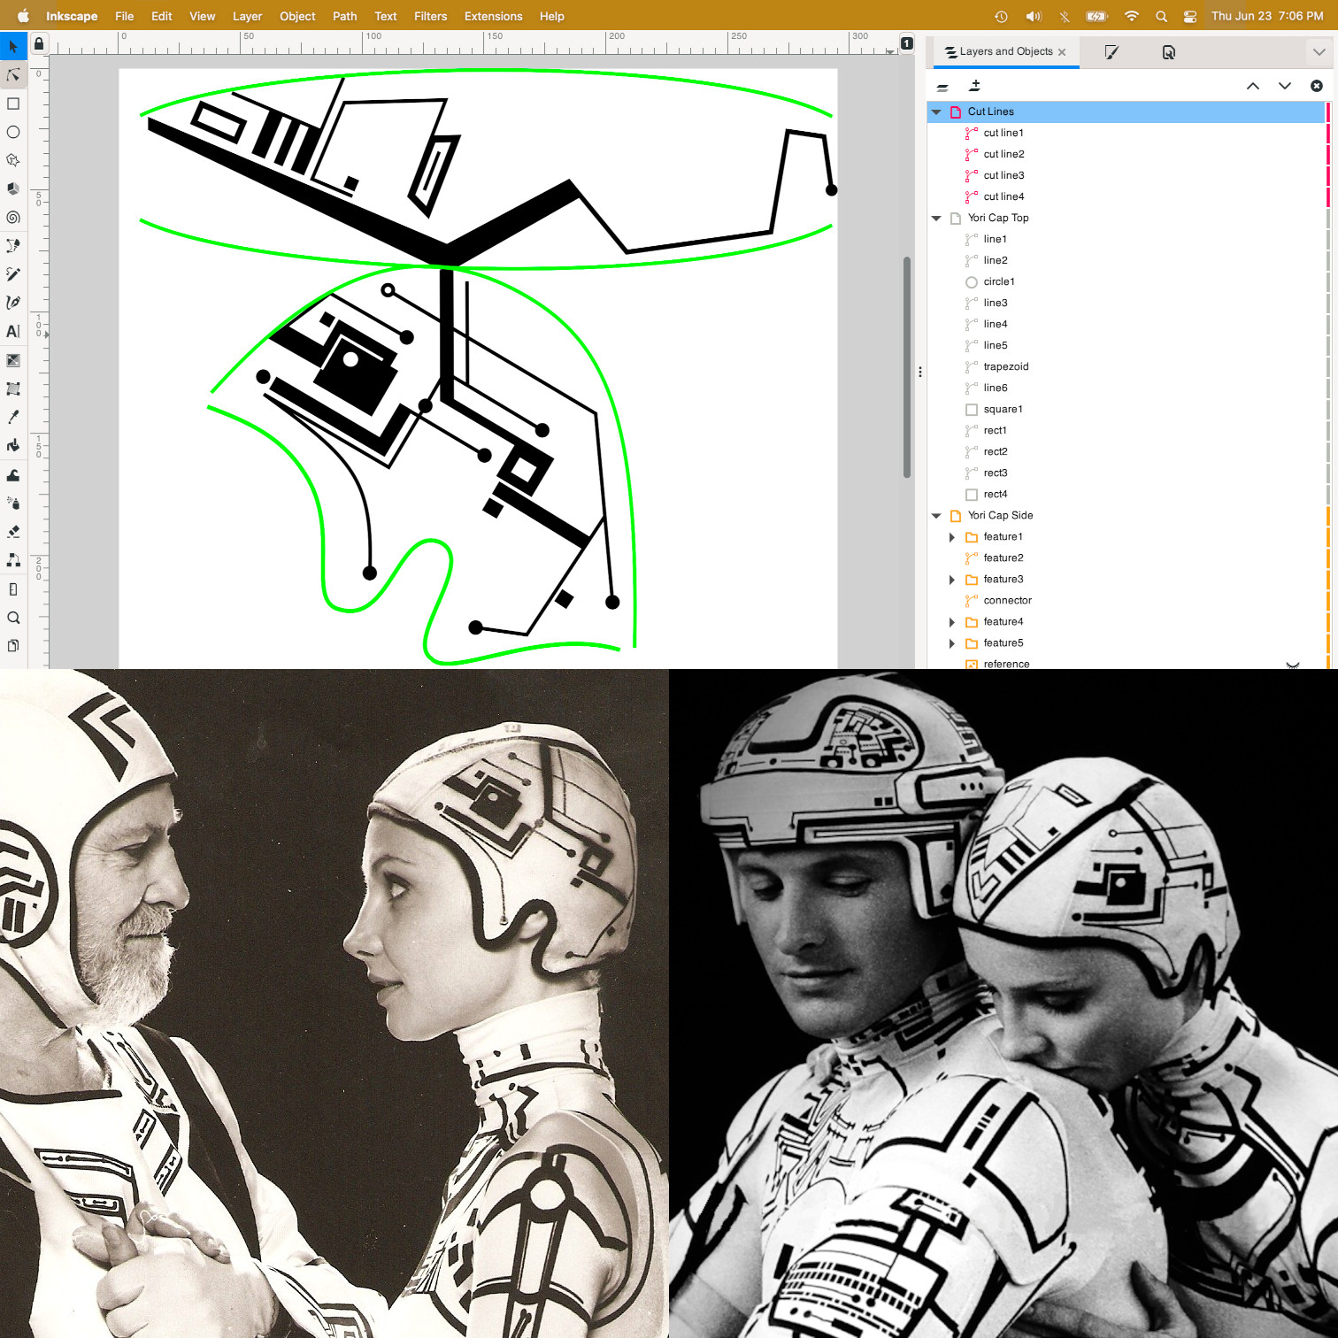Toggle the display mode button at the ruler corner

coord(907,43)
